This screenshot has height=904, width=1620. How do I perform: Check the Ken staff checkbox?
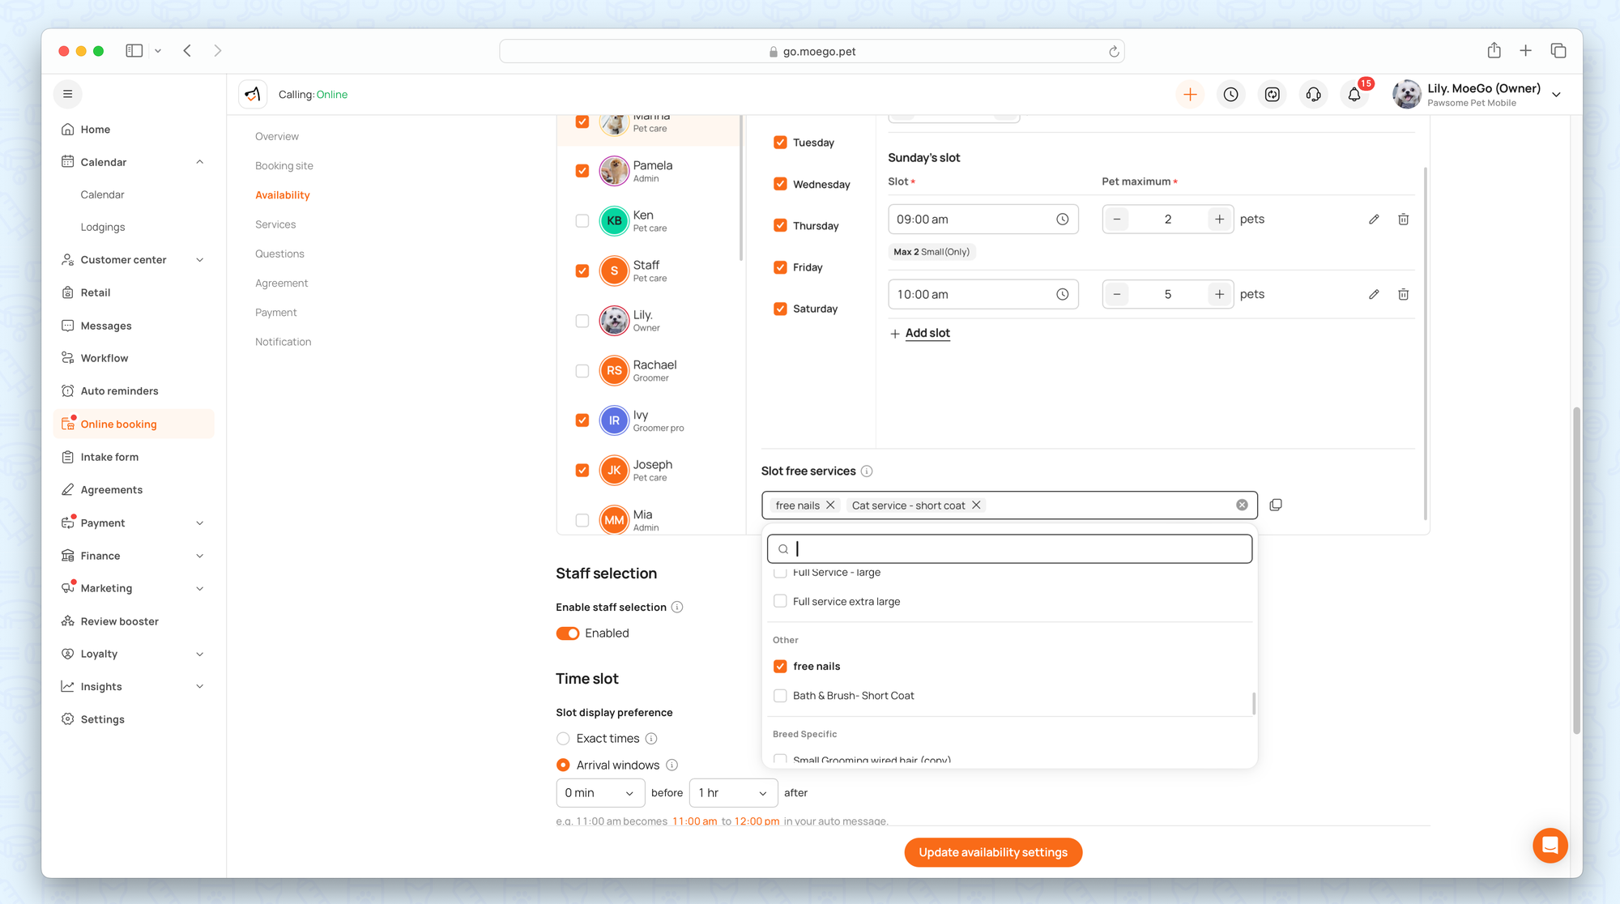tap(582, 221)
